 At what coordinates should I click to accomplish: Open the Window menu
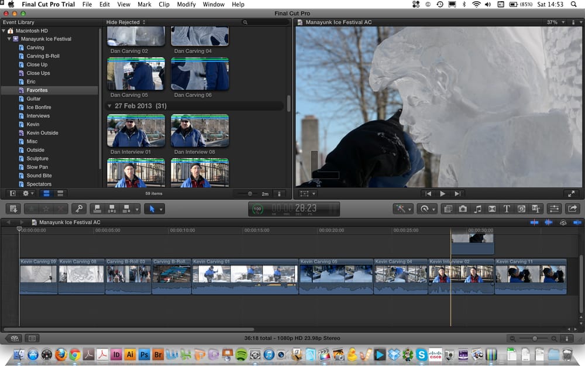point(214,5)
